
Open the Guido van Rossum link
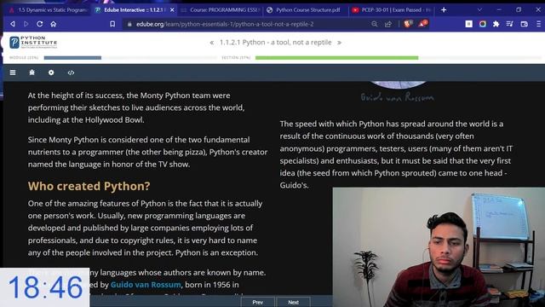tap(146, 285)
